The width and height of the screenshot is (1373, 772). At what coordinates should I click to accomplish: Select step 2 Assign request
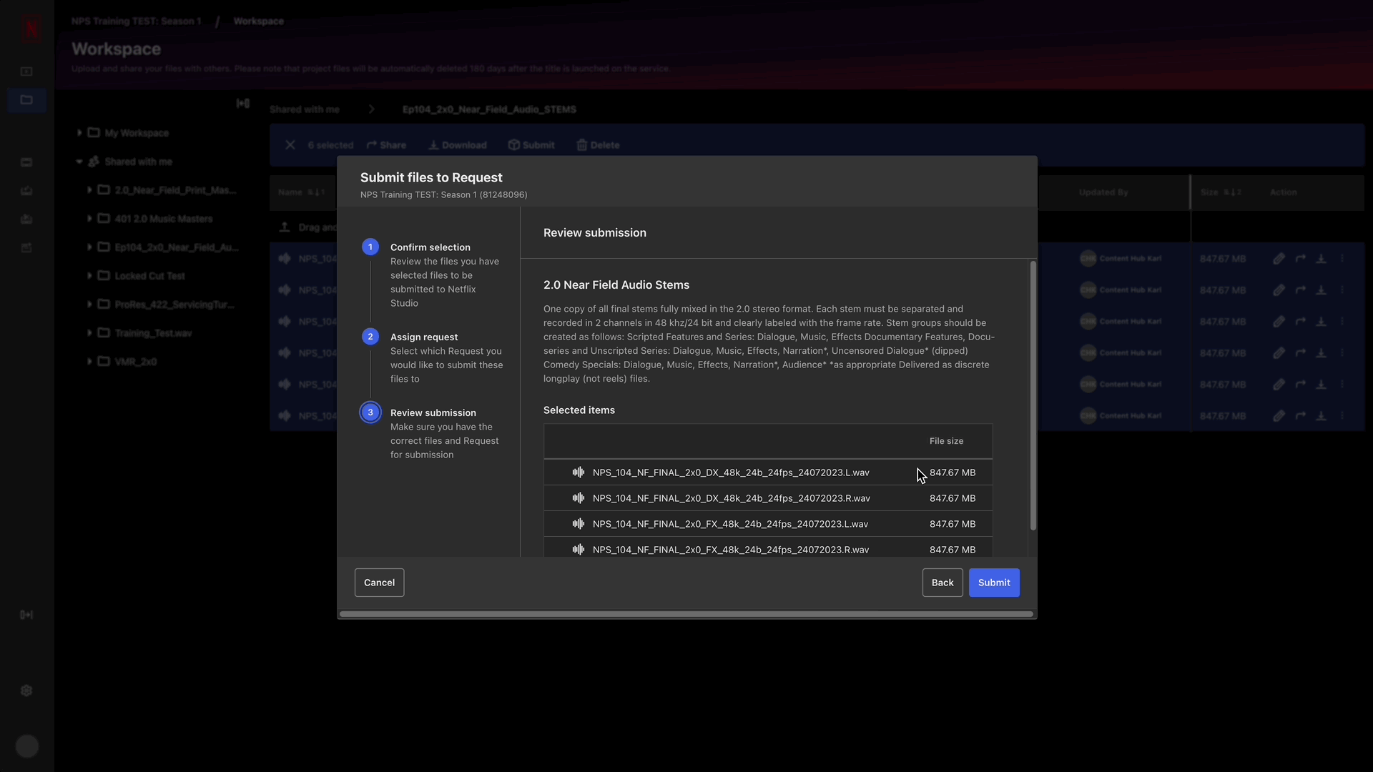tap(370, 337)
